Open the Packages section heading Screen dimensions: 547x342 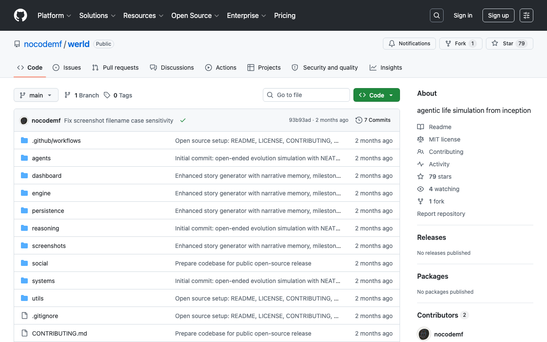coord(432,276)
